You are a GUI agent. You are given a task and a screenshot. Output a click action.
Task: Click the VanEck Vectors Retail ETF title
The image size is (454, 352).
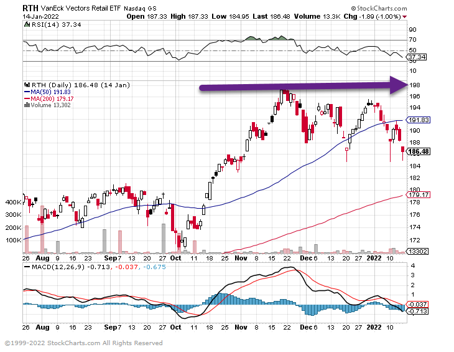click(x=80, y=8)
